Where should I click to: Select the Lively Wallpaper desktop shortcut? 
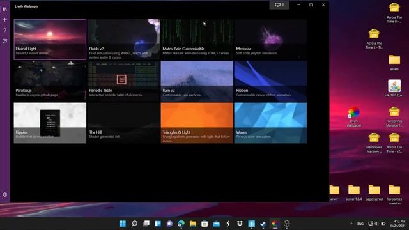pyautogui.click(x=354, y=117)
